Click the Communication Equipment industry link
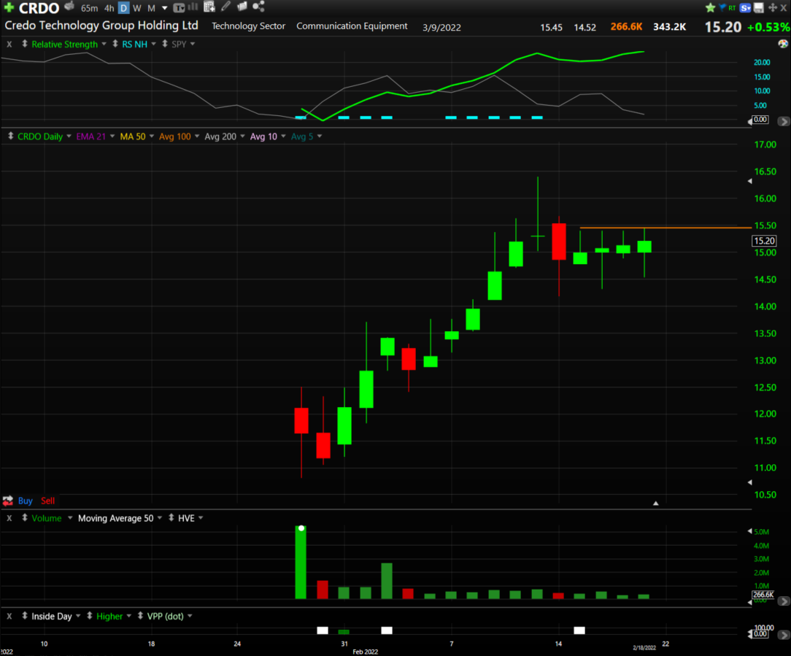791x656 pixels. pyautogui.click(x=352, y=26)
